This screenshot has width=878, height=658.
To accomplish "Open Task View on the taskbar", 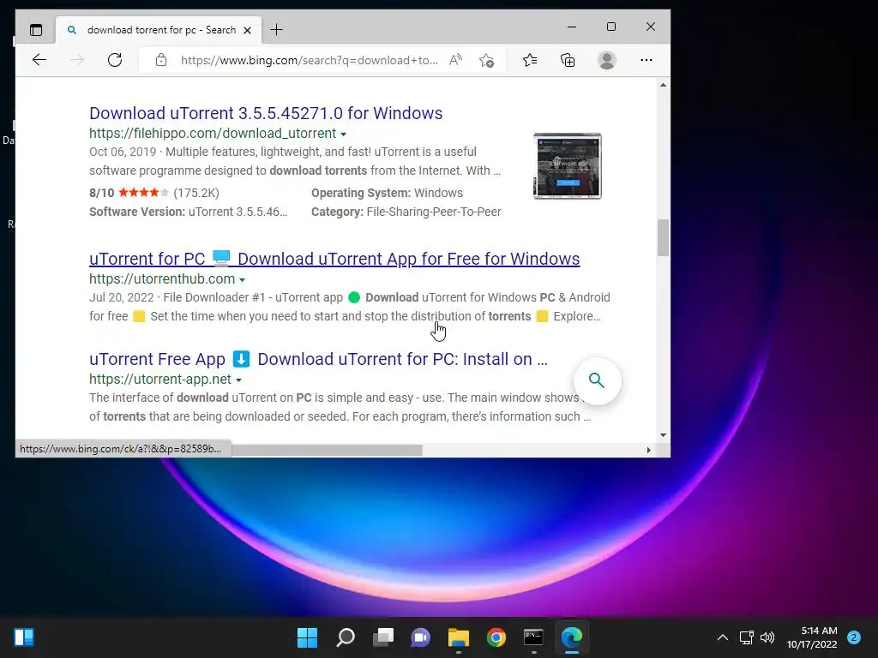I will pyautogui.click(x=383, y=637).
